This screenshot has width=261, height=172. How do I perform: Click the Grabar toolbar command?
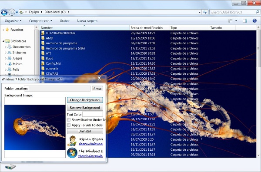pyautogui.click(x=64, y=21)
